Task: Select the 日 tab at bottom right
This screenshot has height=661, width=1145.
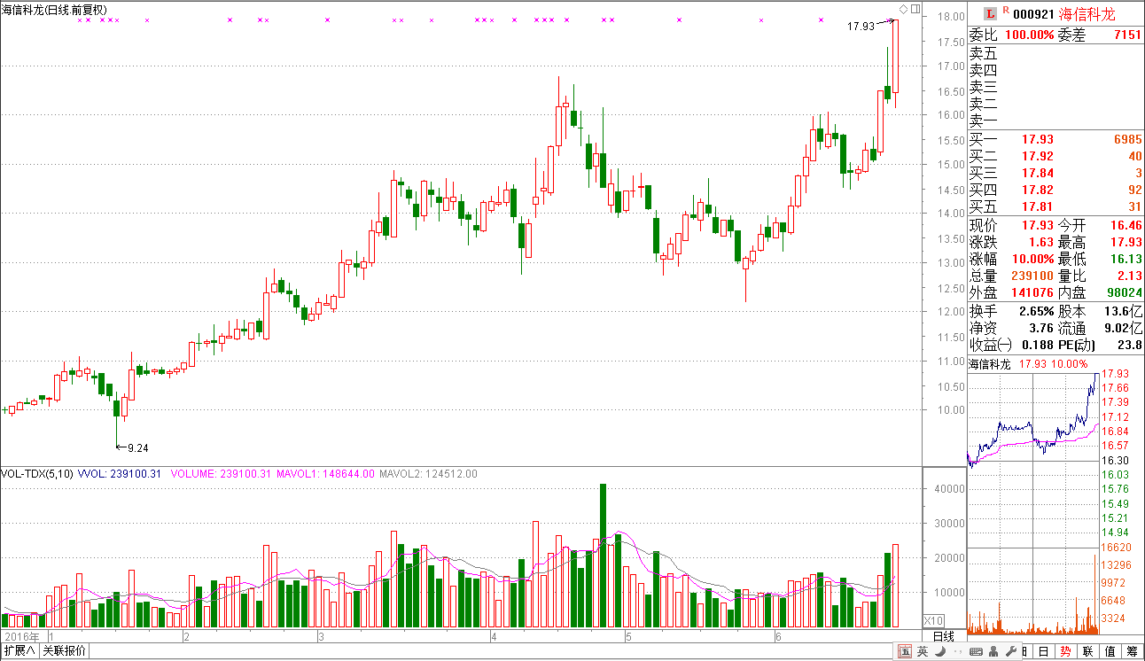Action: coord(1043,651)
